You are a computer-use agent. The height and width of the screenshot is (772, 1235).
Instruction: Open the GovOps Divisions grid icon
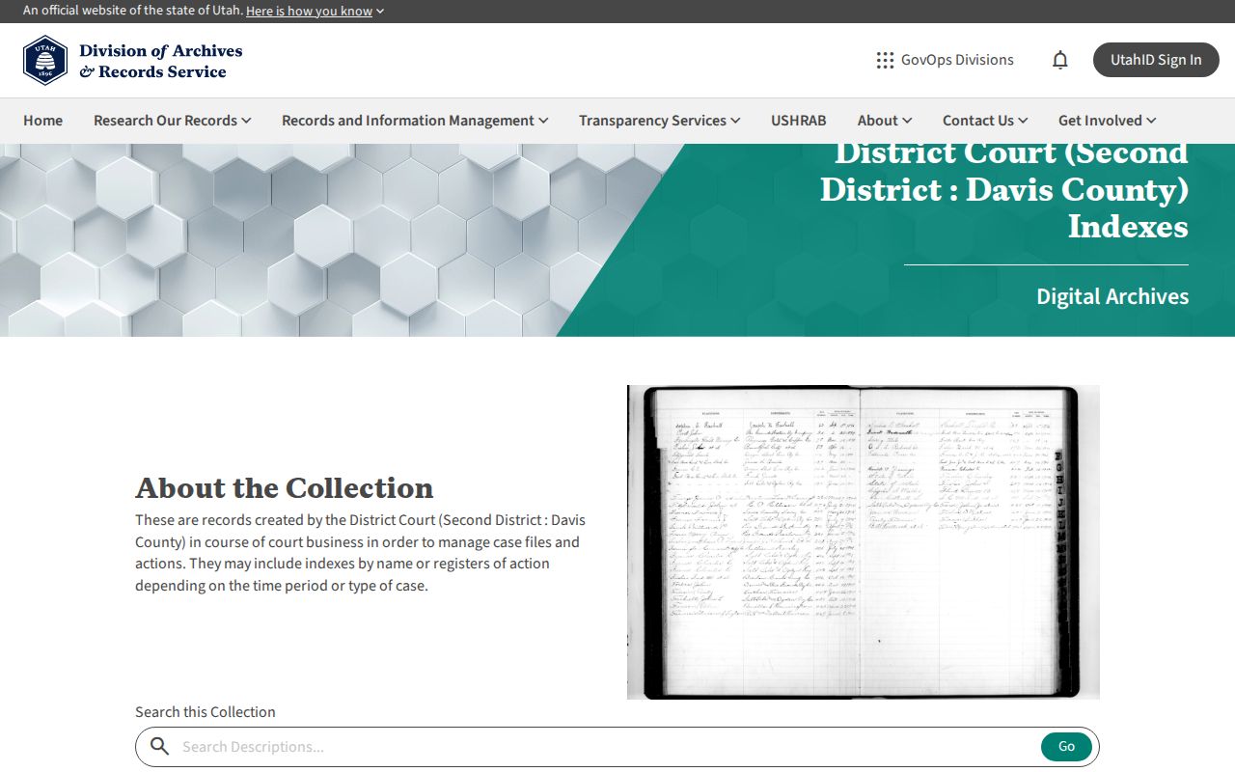tap(885, 60)
